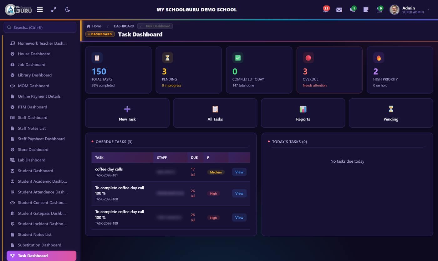Viewport: 438px width, 261px height.
Task: Click the Staff Dashboard ID card icon
Action: 13,118
